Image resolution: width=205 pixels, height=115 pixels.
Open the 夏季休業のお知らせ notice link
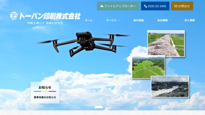[45, 97]
